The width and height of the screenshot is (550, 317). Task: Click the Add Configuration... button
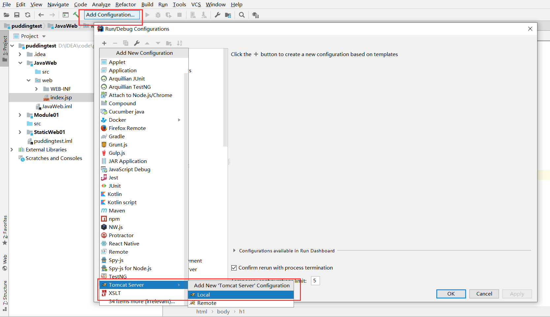pos(112,15)
